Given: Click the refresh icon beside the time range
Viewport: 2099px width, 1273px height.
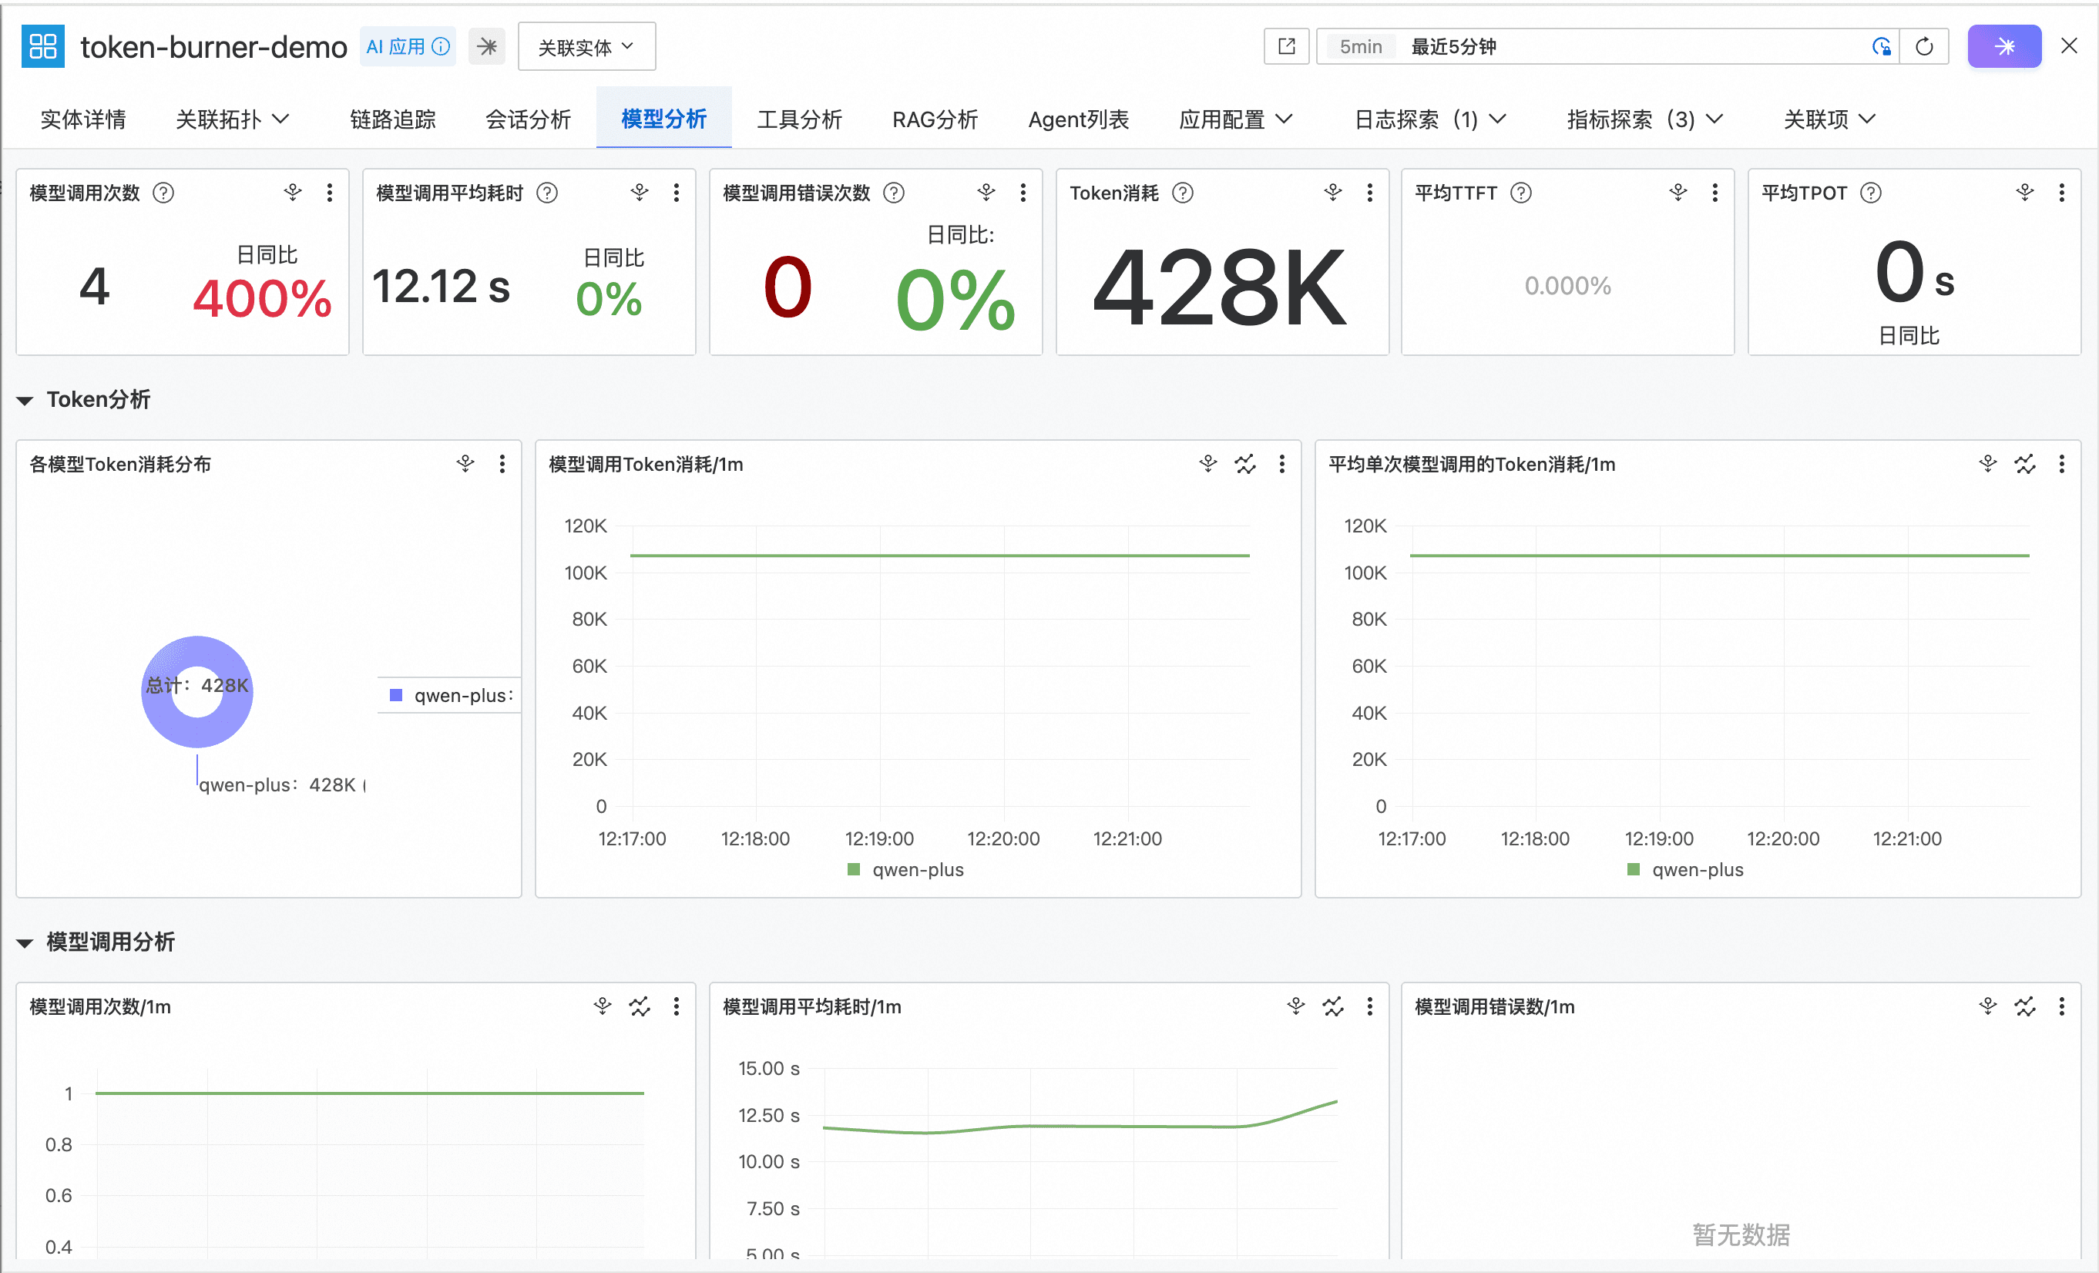Looking at the screenshot, I should (1923, 47).
